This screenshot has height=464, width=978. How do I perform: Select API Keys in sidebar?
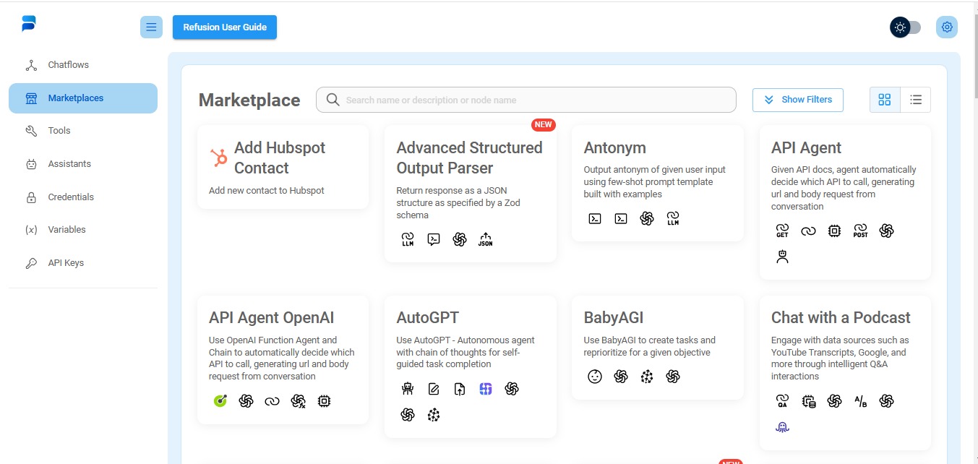(66, 263)
